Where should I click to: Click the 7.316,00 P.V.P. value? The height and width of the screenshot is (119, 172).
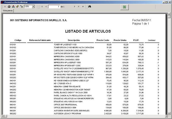pos(140,111)
